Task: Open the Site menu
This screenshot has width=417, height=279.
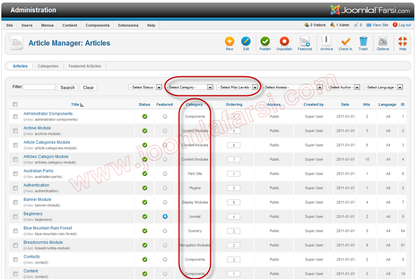Action: pyautogui.click(x=10, y=25)
